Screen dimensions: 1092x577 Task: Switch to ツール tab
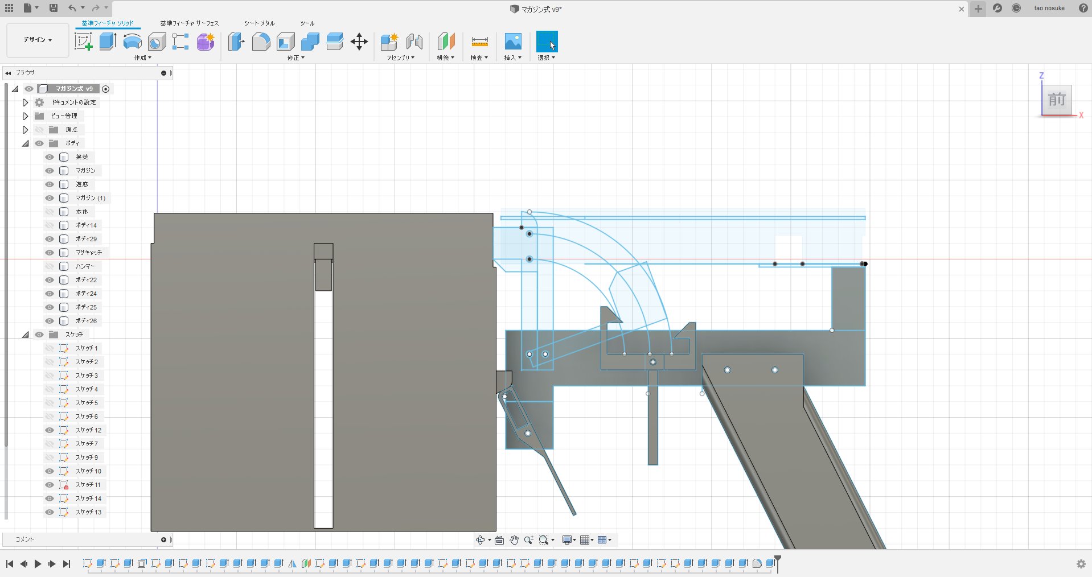[307, 23]
